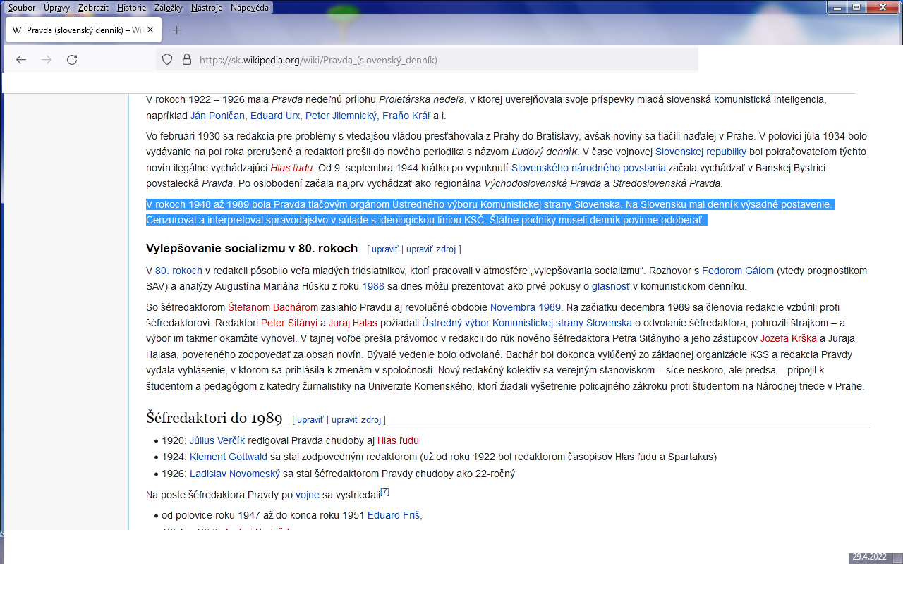
Task: Open the Novembra 1989 link
Action: pos(526,307)
